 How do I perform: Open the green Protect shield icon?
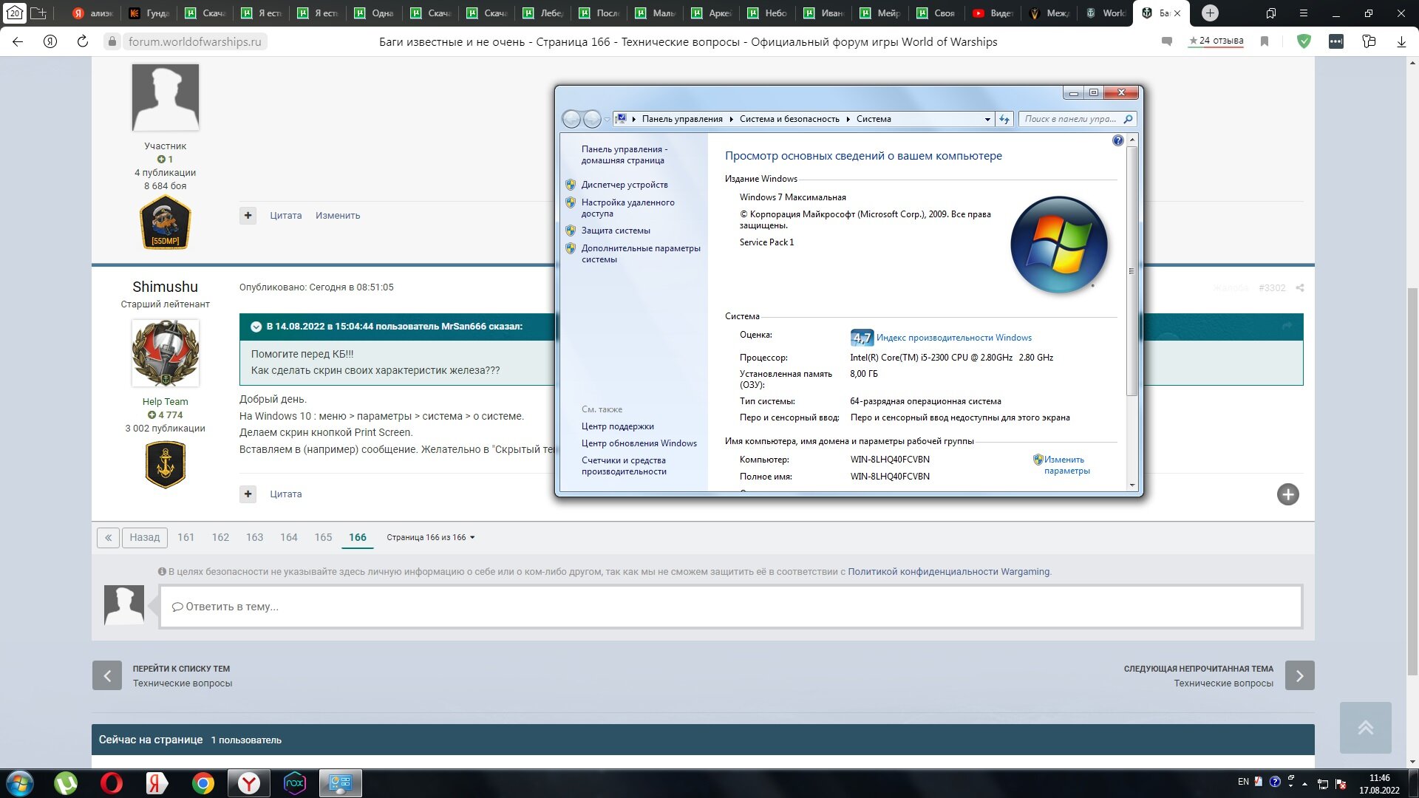click(x=1304, y=42)
